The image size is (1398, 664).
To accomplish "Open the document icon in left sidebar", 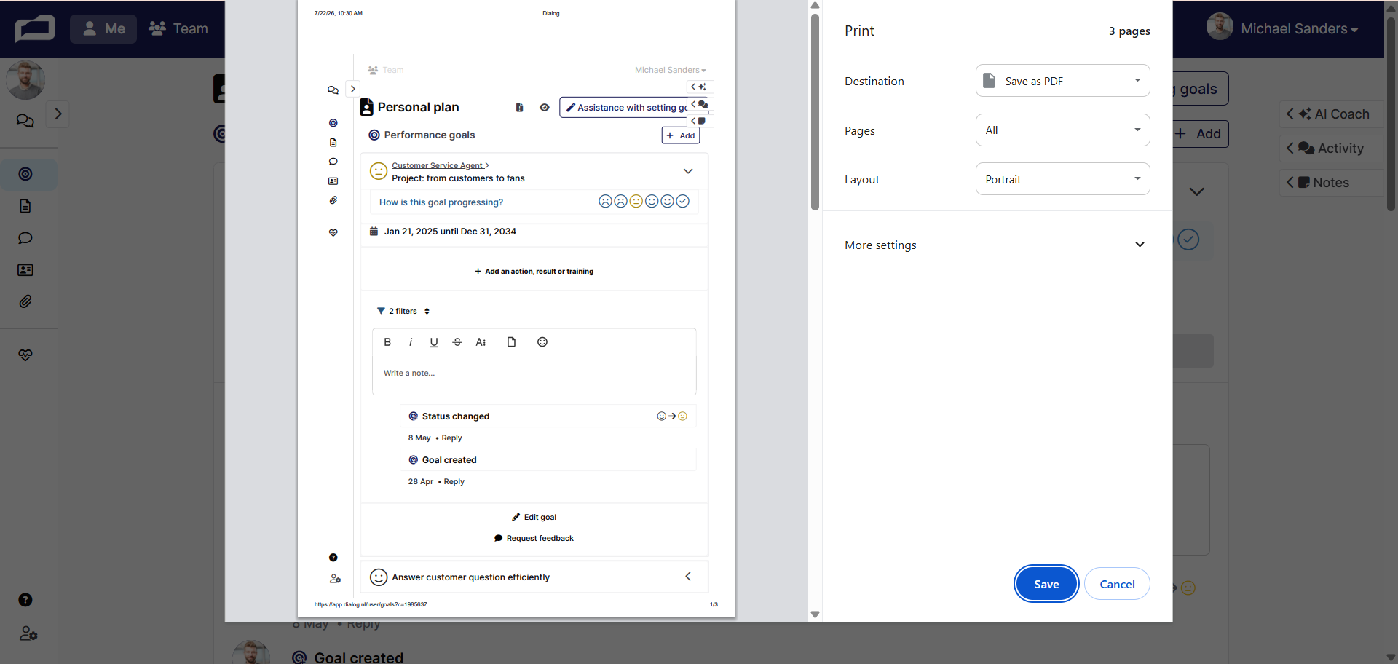I will pyautogui.click(x=25, y=206).
